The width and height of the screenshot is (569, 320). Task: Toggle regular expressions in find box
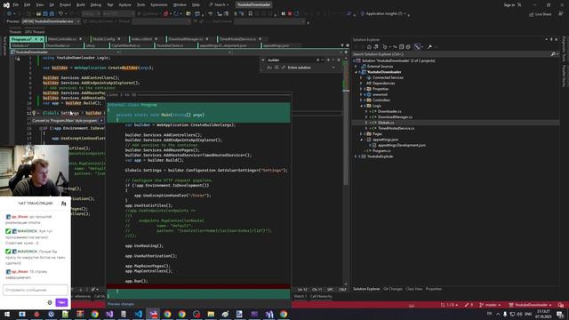[283, 68]
